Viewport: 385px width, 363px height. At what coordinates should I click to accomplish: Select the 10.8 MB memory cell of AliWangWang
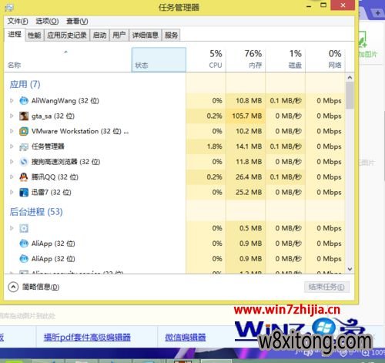(246, 100)
